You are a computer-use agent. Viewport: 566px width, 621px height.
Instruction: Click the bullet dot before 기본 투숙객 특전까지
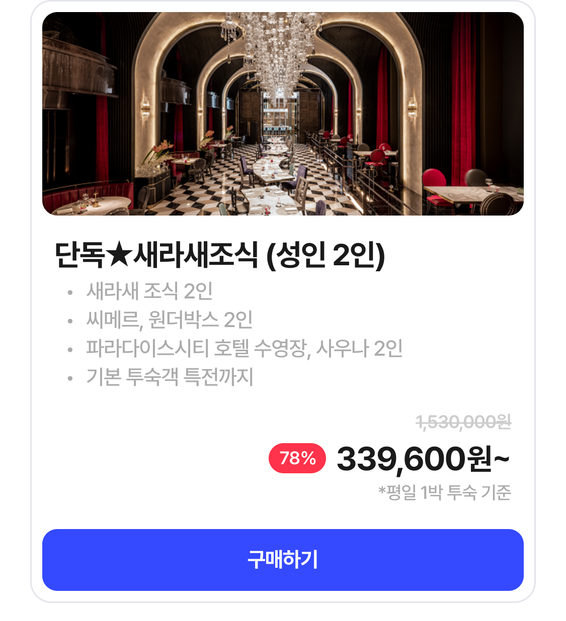coord(70,378)
